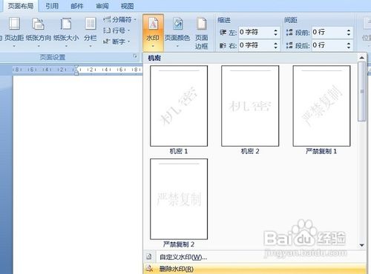This screenshot has height=274, width=371.
Task: Switch to the 页面布局 tab
Action: click(21, 6)
